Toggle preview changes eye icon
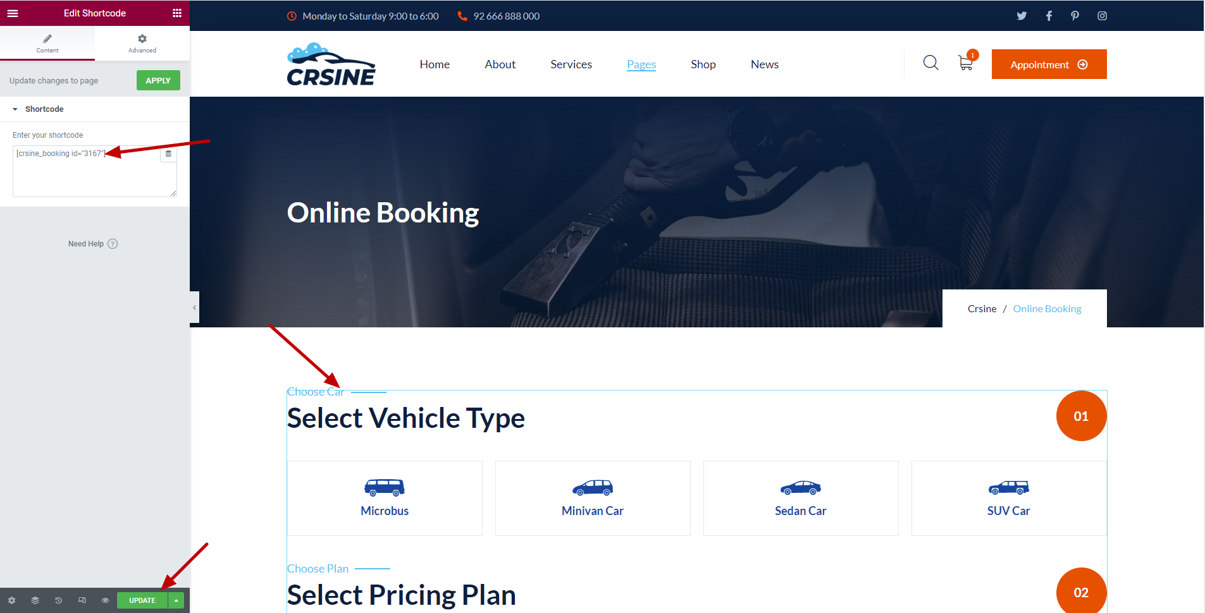 coord(105,600)
